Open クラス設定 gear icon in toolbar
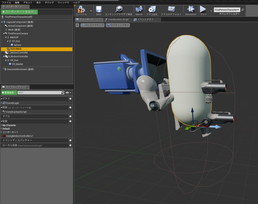258x204 pixels. (x=152, y=10)
